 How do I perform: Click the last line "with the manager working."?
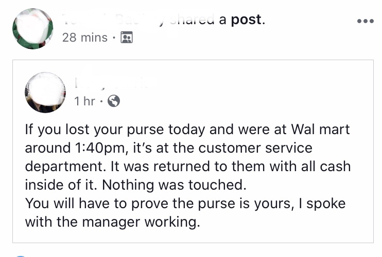pos(112,222)
